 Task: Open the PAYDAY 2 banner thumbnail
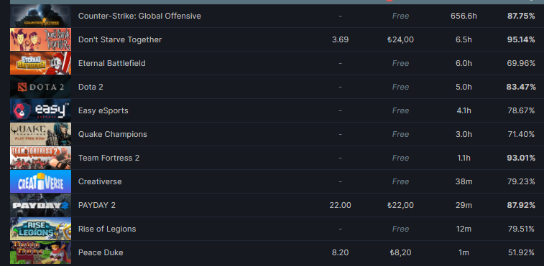40,205
